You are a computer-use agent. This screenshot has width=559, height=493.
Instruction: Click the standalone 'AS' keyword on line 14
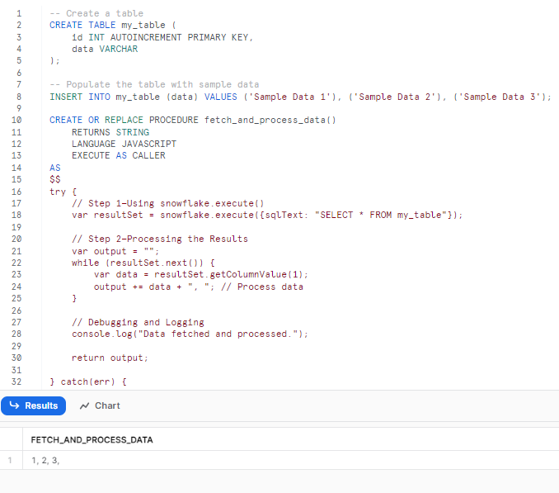[x=55, y=168]
